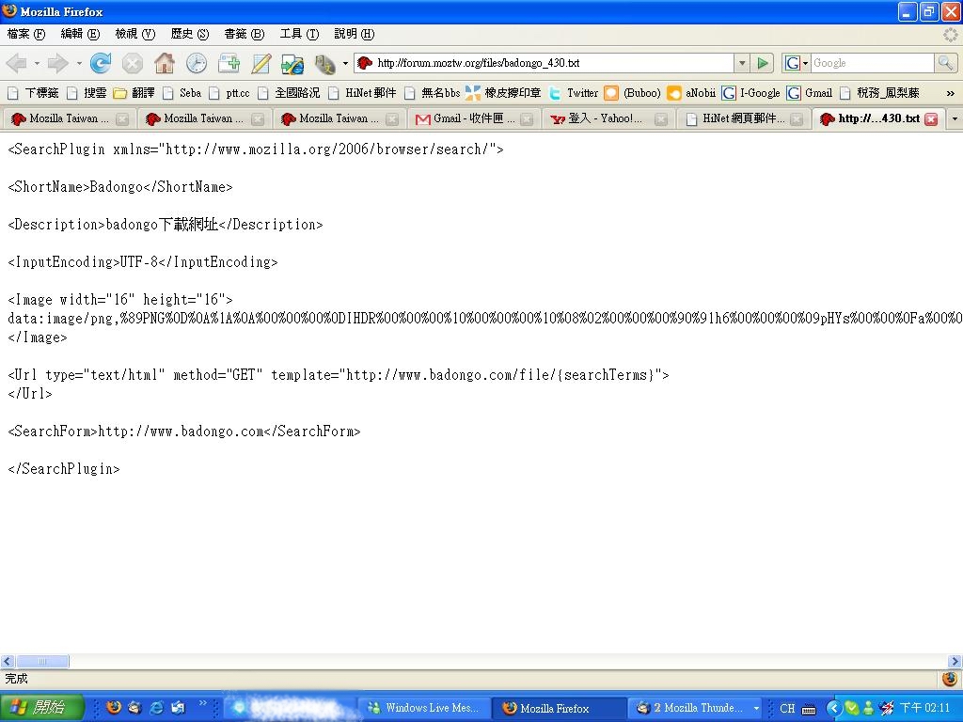Open Windows Live Messenger from taskbar
This screenshot has height=722, width=963.
423,708
